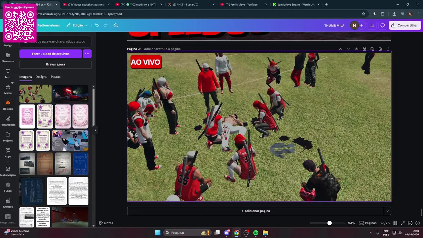Click the N user avatar
Viewport: 423px width, 238px height.
[354, 25]
